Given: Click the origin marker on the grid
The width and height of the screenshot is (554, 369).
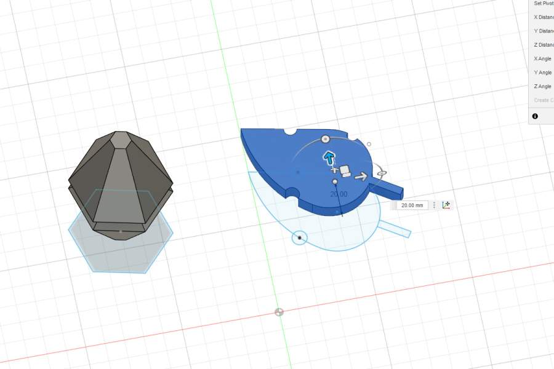Looking at the screenshot, I should pos(279,312).
